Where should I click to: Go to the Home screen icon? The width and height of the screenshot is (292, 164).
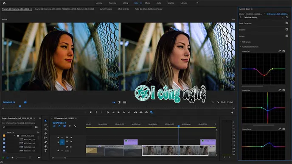point(4,3)
